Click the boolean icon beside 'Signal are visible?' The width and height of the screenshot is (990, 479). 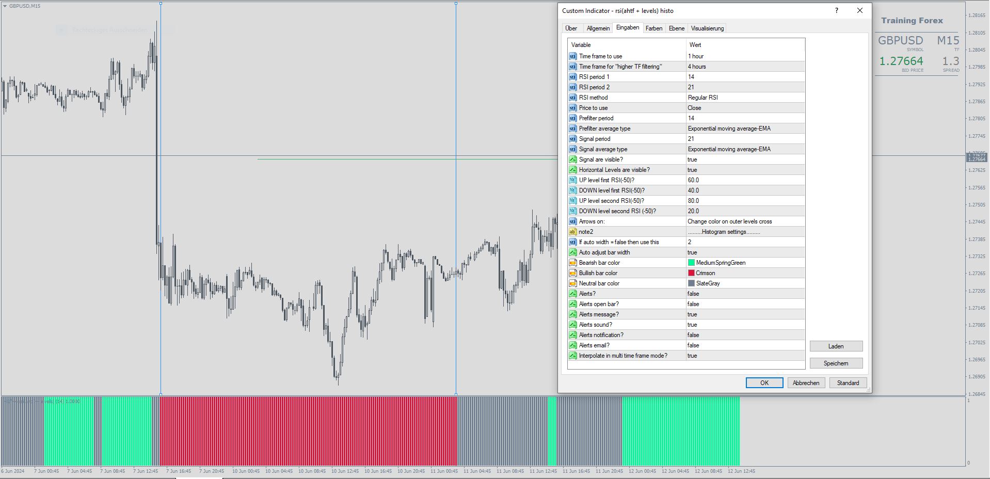[572, 159]
